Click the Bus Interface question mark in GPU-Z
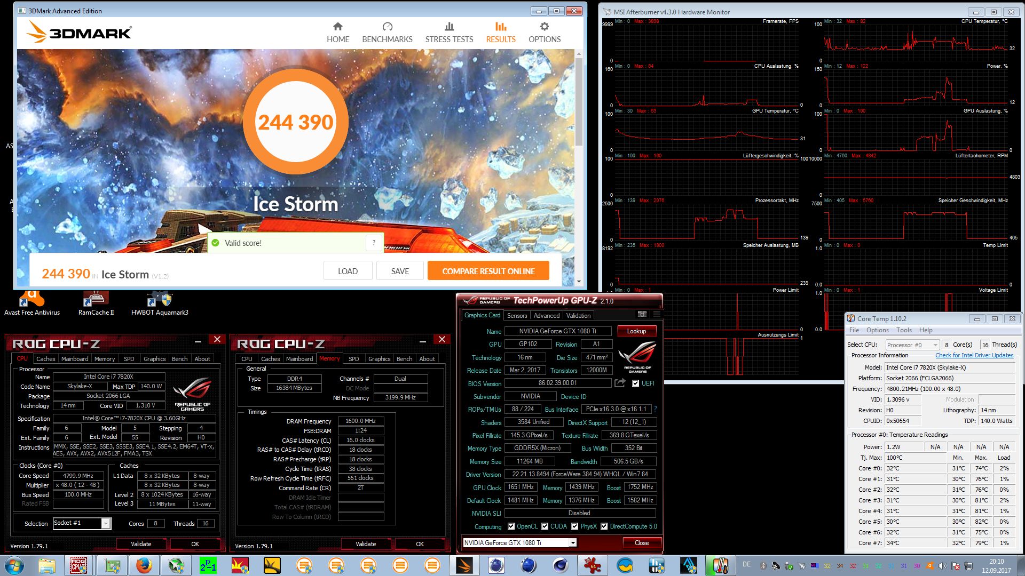This screenshot has width=1025, height=576. coord(655,409)
